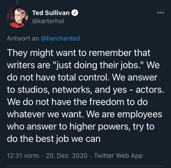Click the phrase "higher powers" in tweet
Image resolution: width=171 pixels, height=168 pixels.
click(x=99, y=127)
